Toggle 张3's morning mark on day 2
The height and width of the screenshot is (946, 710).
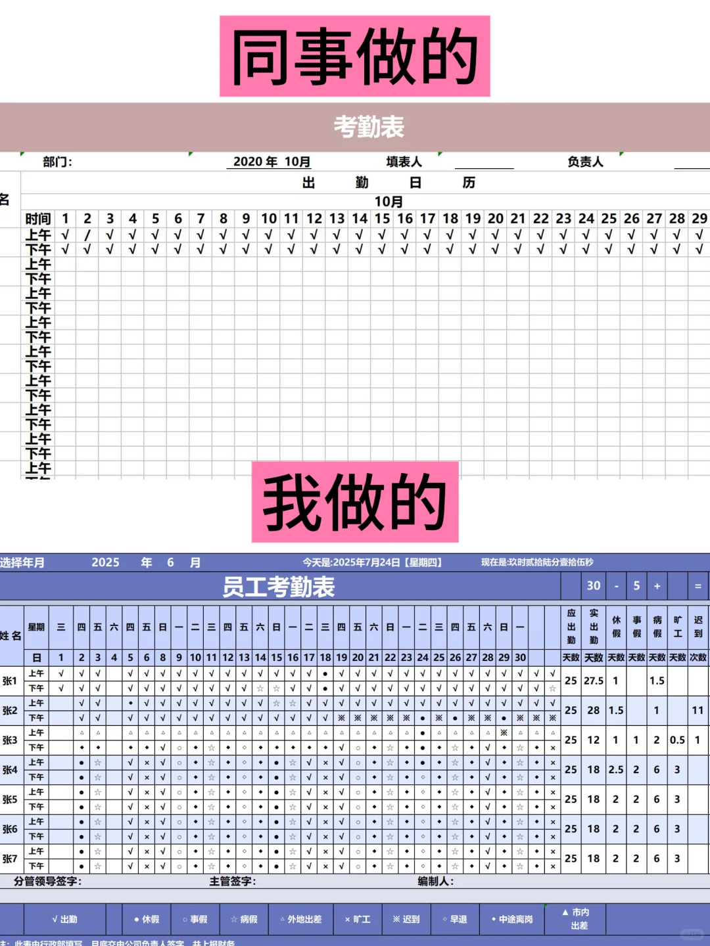[x=80, y=733]
